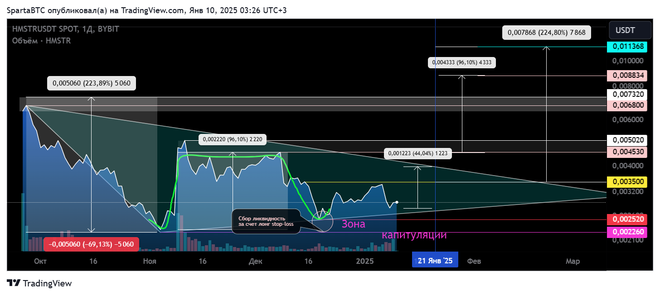Click the Ноя label on the time axis
660x295 pixels.
click(149, 261)
